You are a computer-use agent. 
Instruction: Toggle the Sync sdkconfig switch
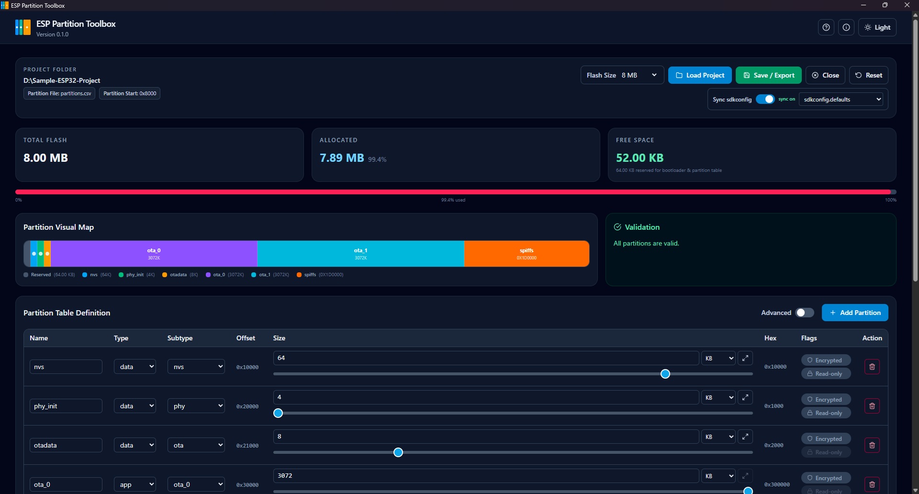pos(765,99)
